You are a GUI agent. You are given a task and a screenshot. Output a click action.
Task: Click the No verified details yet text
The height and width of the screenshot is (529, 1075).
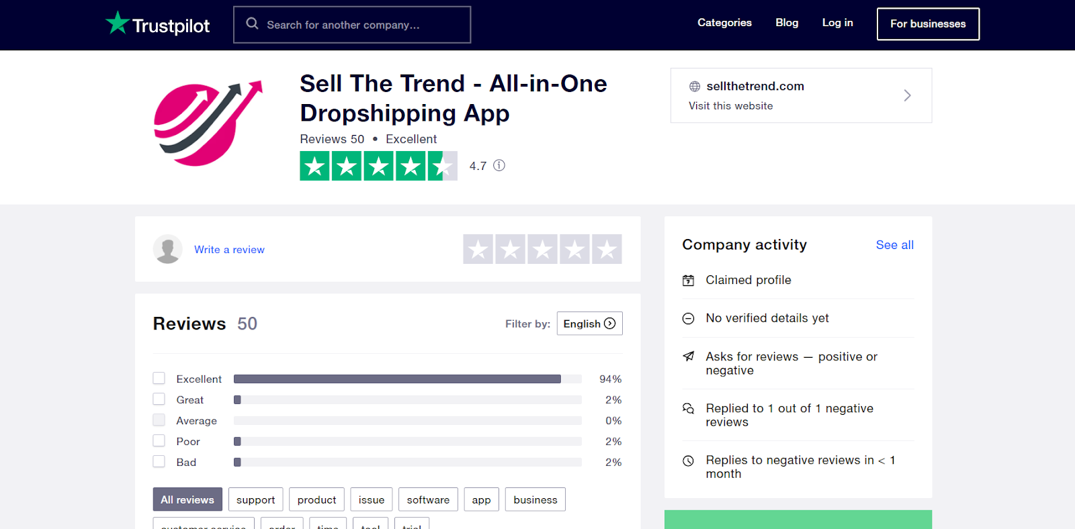(767, 318)
